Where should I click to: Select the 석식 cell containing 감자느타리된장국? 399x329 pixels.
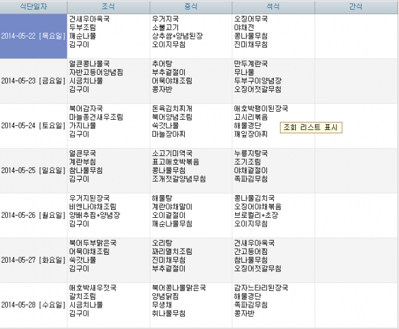coord(273,305)
